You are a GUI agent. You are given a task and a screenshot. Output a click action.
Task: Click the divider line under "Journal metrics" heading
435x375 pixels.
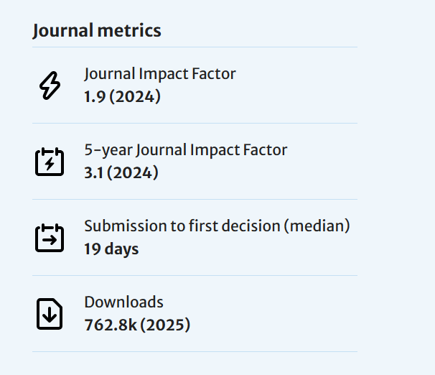195,47
